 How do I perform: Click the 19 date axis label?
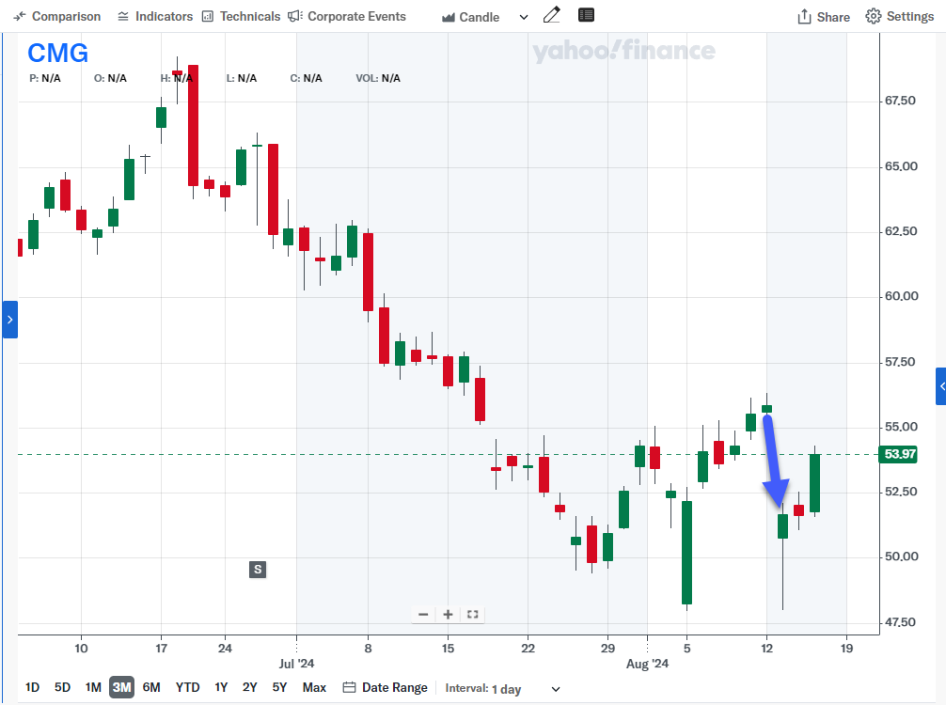846,649
